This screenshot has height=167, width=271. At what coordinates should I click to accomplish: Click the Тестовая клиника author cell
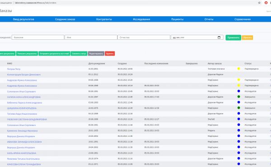pos(216,69)
